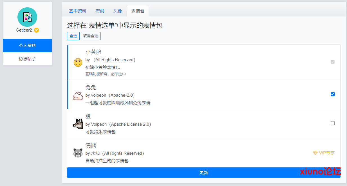The width and height of the screenshot is (347, 186).
Task: Click the yellow verified badge beside Geticer2
Action: tap(36, 30)
